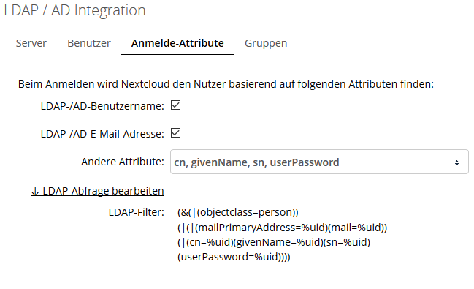474x289 pixels.
Task: Click the mailPrimaryAddress filter line
Action: click(x=283, y=228)
